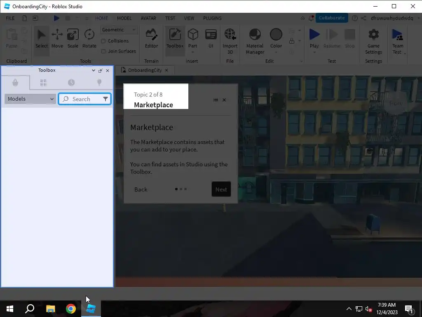Click the lock tool icon in Edit group

[291, 41]
